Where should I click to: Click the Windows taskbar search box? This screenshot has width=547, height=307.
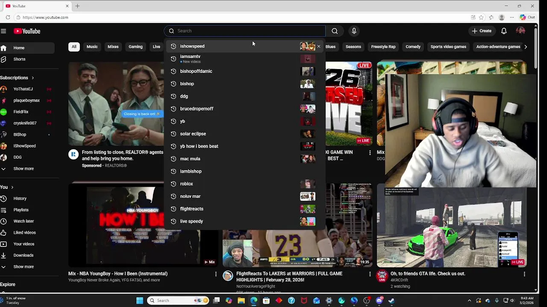[179, 301]
